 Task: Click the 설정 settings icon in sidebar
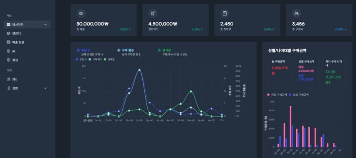coord(8,60)
